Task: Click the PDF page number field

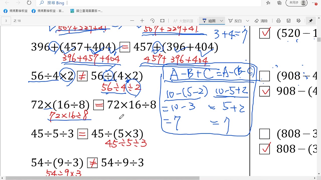Action: click(6, 21)
